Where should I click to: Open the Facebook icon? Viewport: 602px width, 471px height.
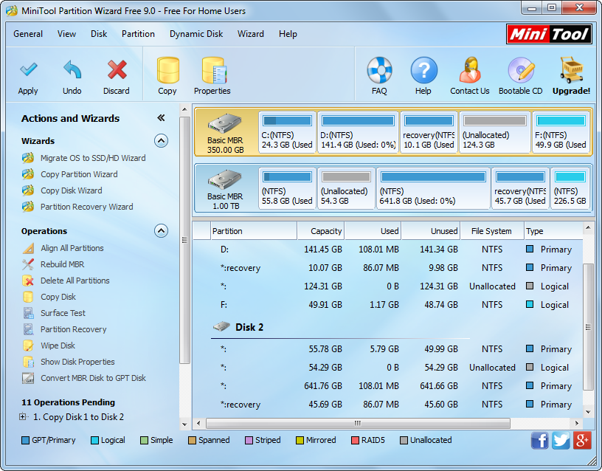(540, 440)
